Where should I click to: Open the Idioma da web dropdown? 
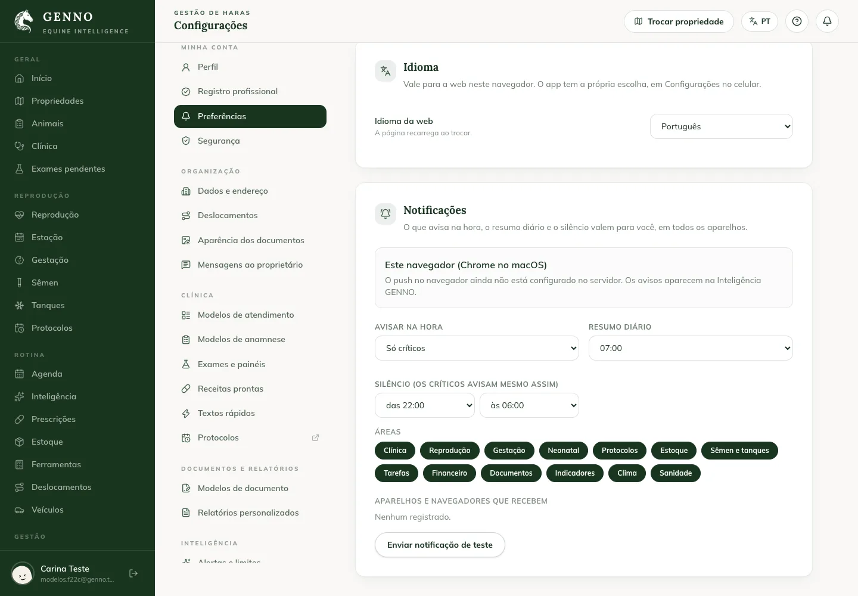click(x=722, y=126)
